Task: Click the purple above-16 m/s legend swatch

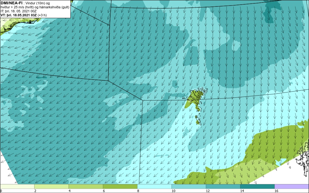Action: coord(292,187)
